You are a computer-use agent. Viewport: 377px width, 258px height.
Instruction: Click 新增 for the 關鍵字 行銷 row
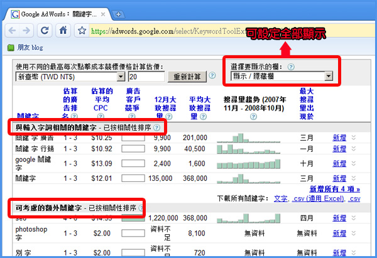click(x=339, y=149)
